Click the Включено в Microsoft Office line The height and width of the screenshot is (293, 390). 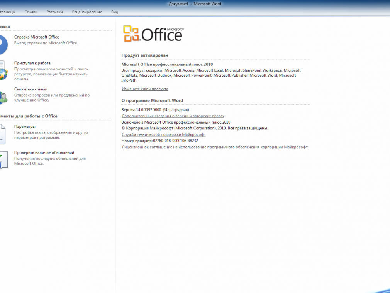[176, 122]
